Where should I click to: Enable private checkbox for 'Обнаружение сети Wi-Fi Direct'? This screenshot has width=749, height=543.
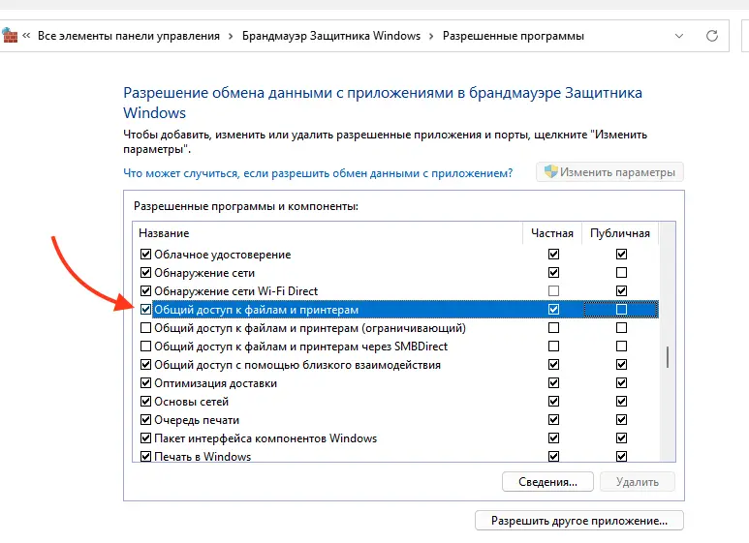(553, 291)
